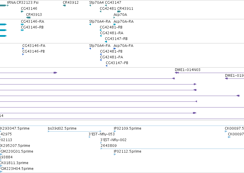Open the CG43146-PB protein feature

pos(23,54)
